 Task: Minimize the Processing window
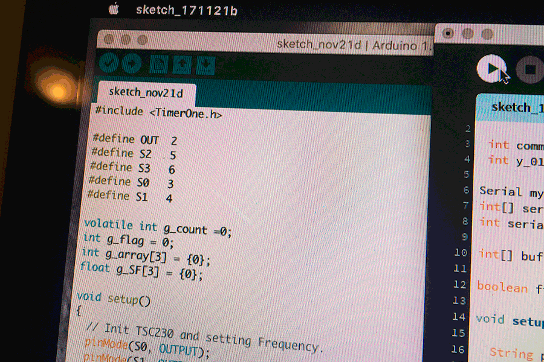point(467,34)
